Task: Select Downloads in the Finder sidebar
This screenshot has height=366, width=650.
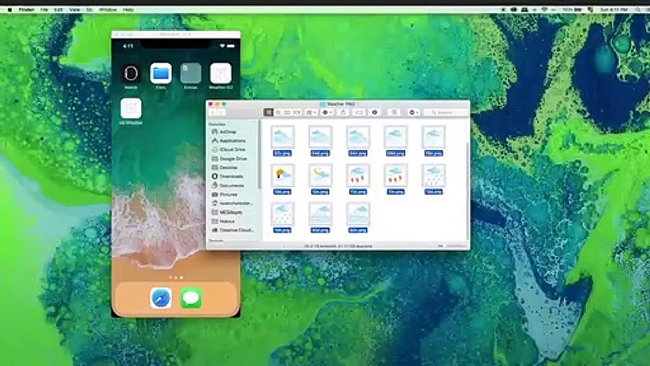Action: [231, 176]
